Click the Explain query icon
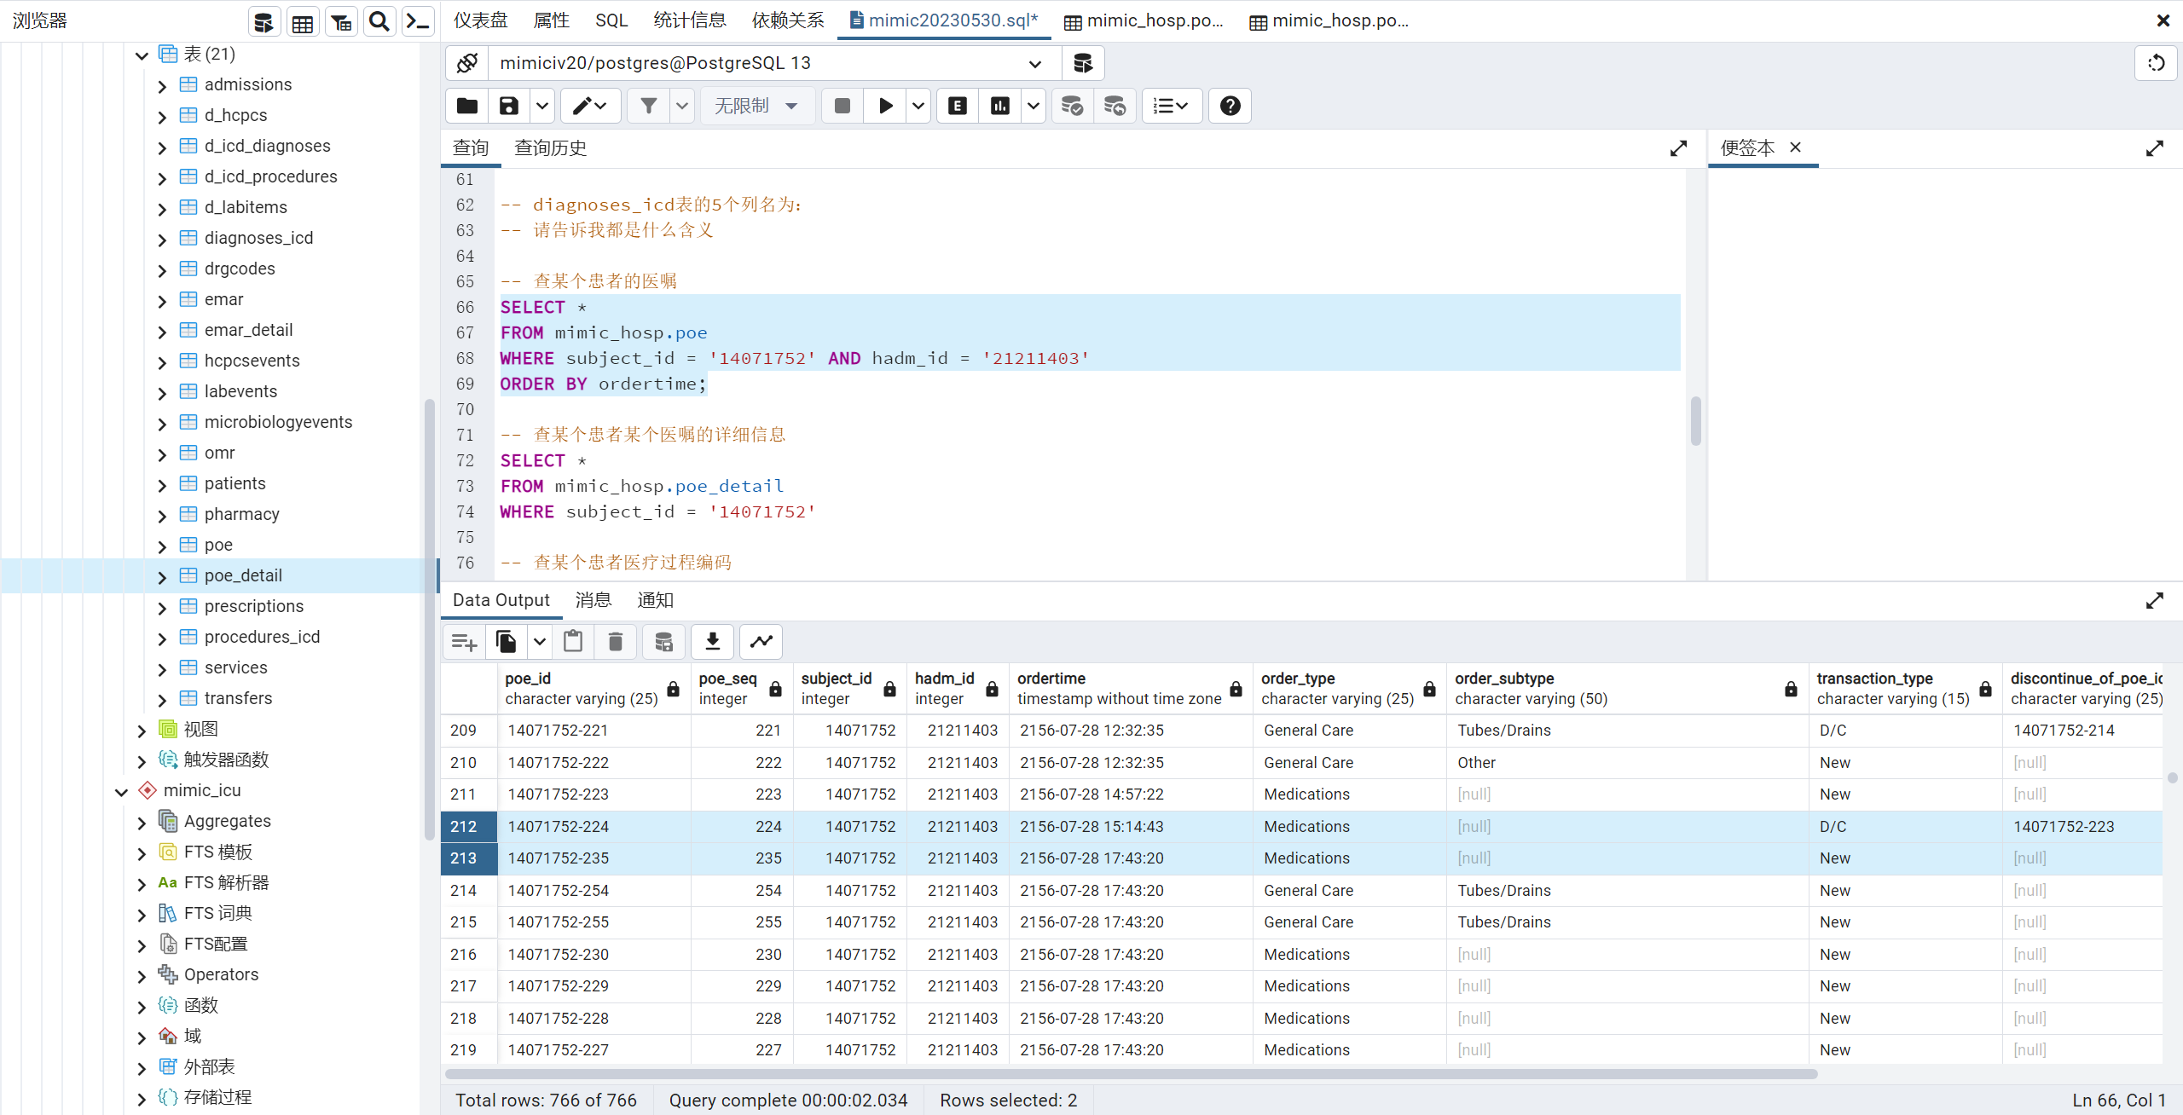The width and height of the screenshot is (2183, 1115). click(x=958, y=106)
